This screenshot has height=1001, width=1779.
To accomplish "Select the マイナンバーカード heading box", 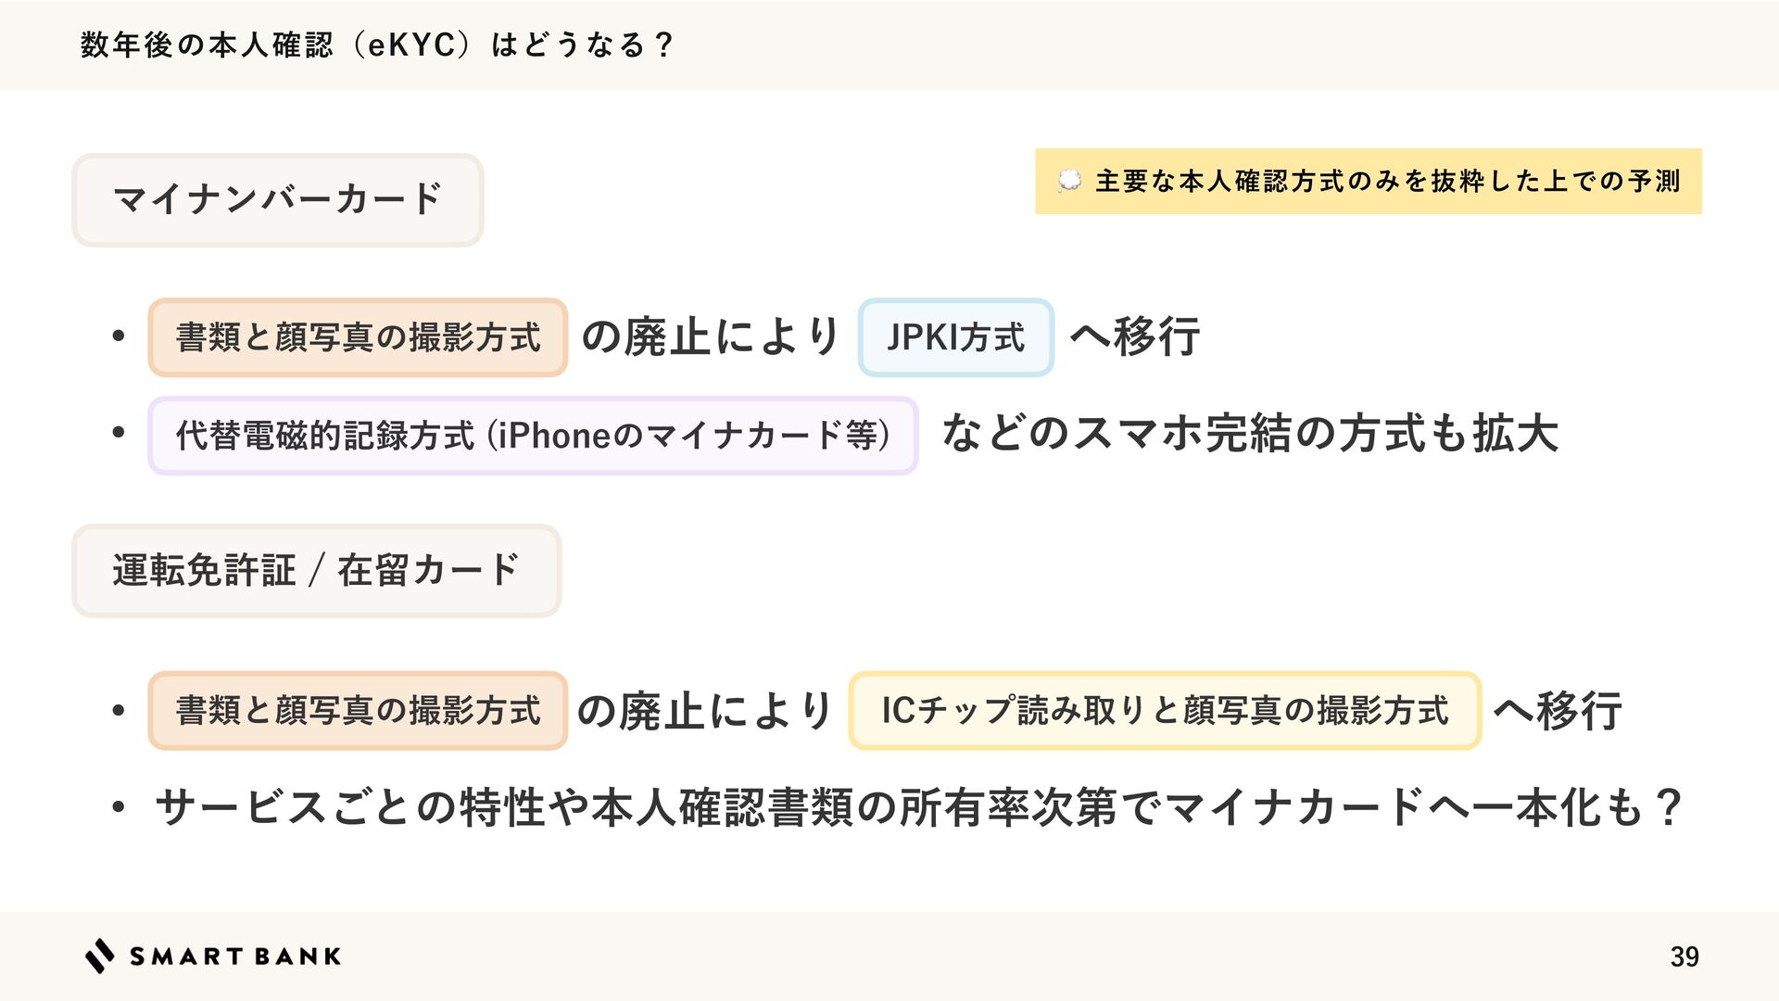I will coord(278,200).
